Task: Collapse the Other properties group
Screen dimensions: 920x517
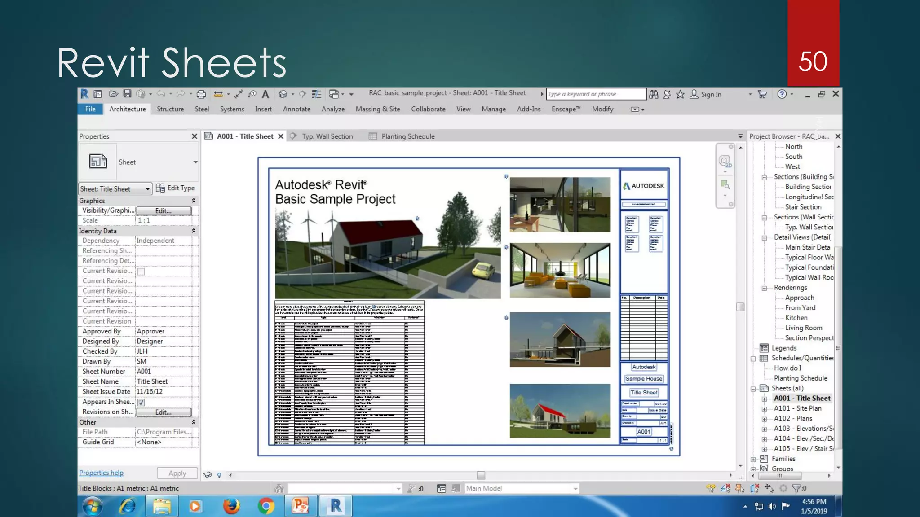Action: point(194,422)
